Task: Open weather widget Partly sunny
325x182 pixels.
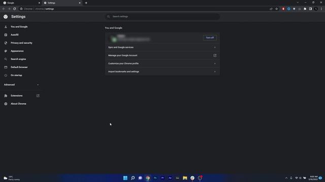Action: (x=12, y=178)
